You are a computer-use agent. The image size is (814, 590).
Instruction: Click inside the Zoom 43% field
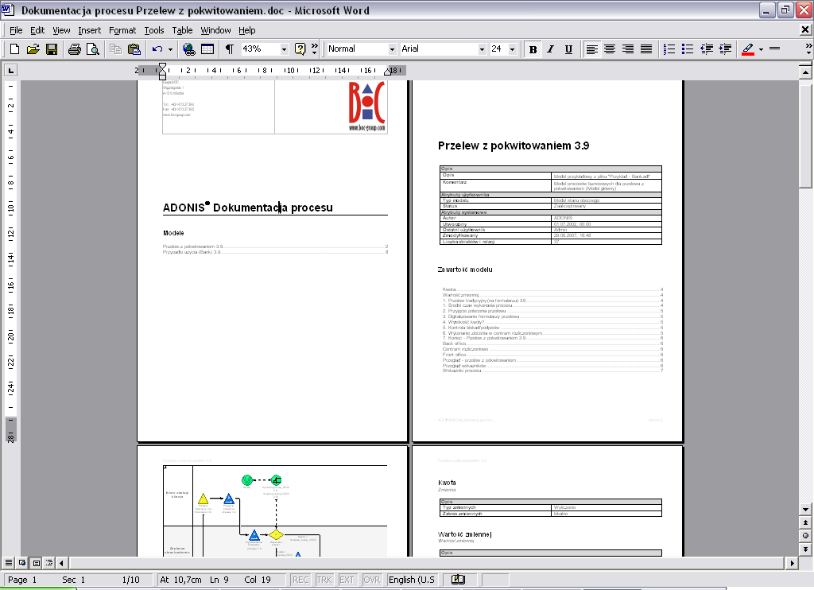point(260,49)
